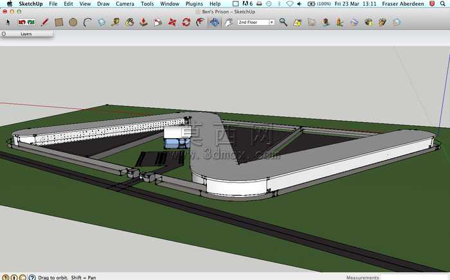Select the arrow Select tool

click(8, 22)
